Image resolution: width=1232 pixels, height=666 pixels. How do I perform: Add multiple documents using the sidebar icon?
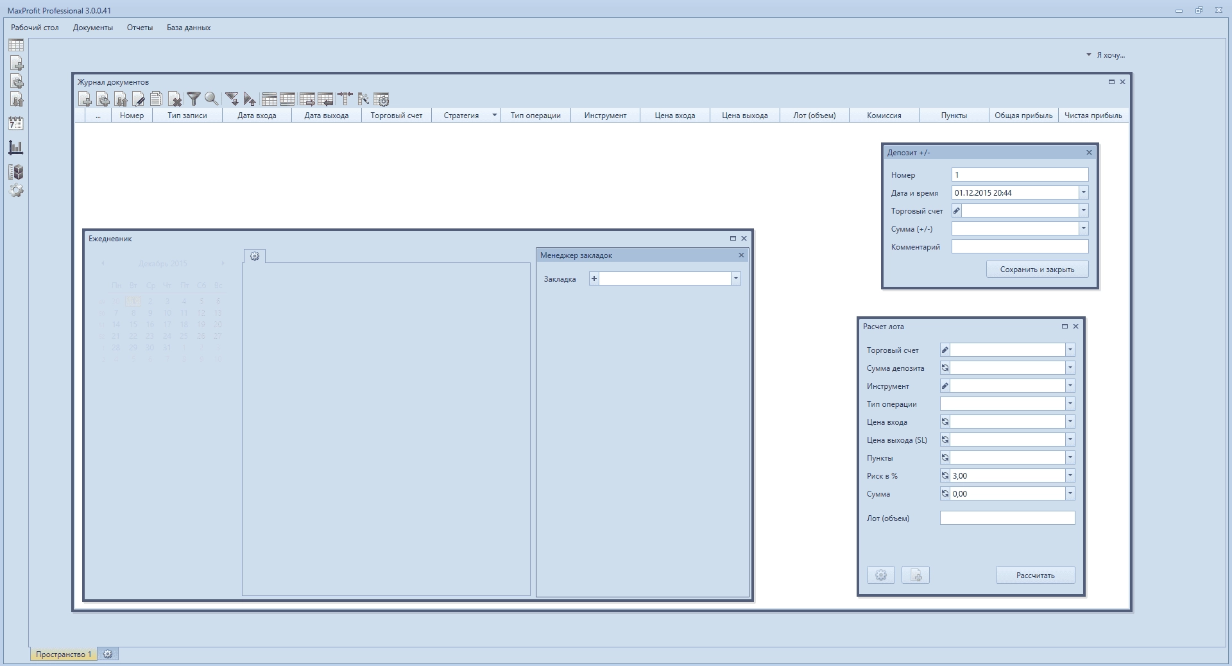click(x=16, y=81)
